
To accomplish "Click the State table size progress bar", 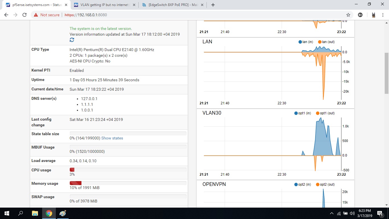I will tap(128, 133).
